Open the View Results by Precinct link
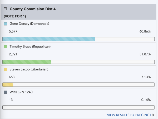This screenshot has height=119, width=158. coord(129,115)
